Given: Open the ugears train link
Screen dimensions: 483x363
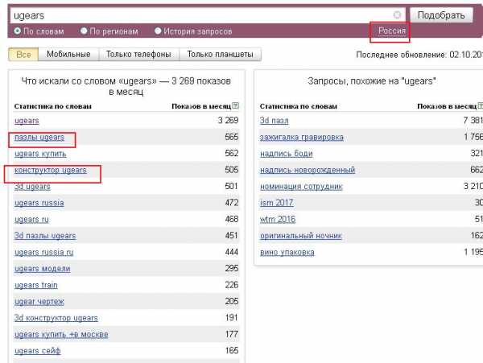Looking at the screenshot, I should (35, 285).
